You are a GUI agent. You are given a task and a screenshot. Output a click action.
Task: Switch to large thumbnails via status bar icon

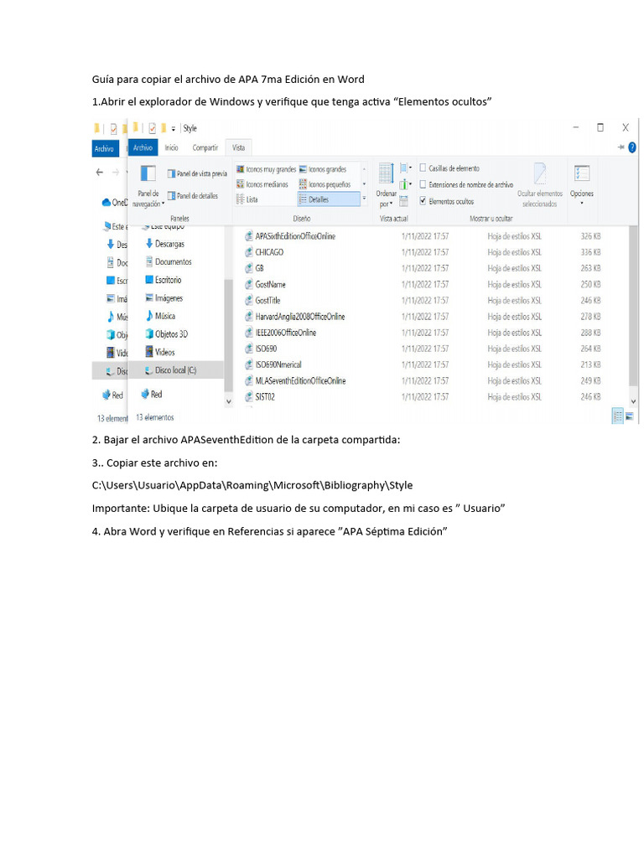click(x=630, y=416)
